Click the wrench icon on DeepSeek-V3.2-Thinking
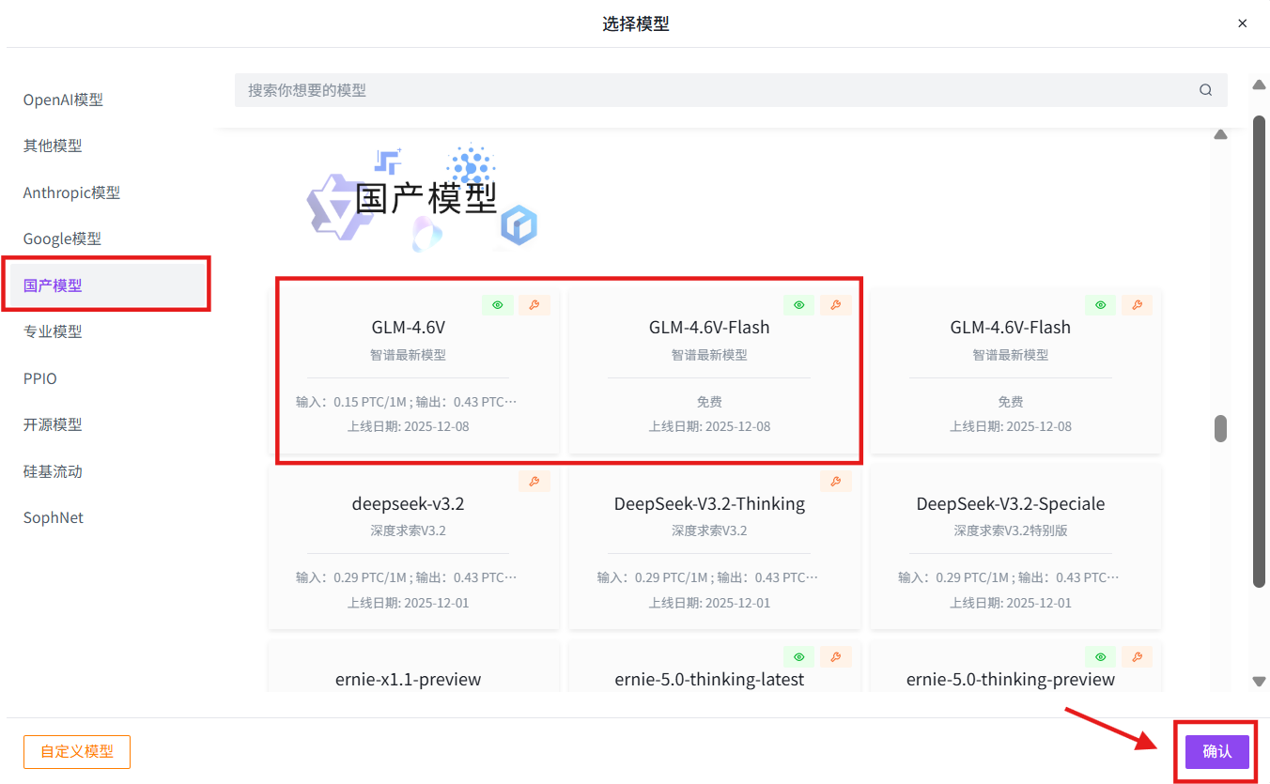The image size is (1270, 784). click(x=835, y=480)
